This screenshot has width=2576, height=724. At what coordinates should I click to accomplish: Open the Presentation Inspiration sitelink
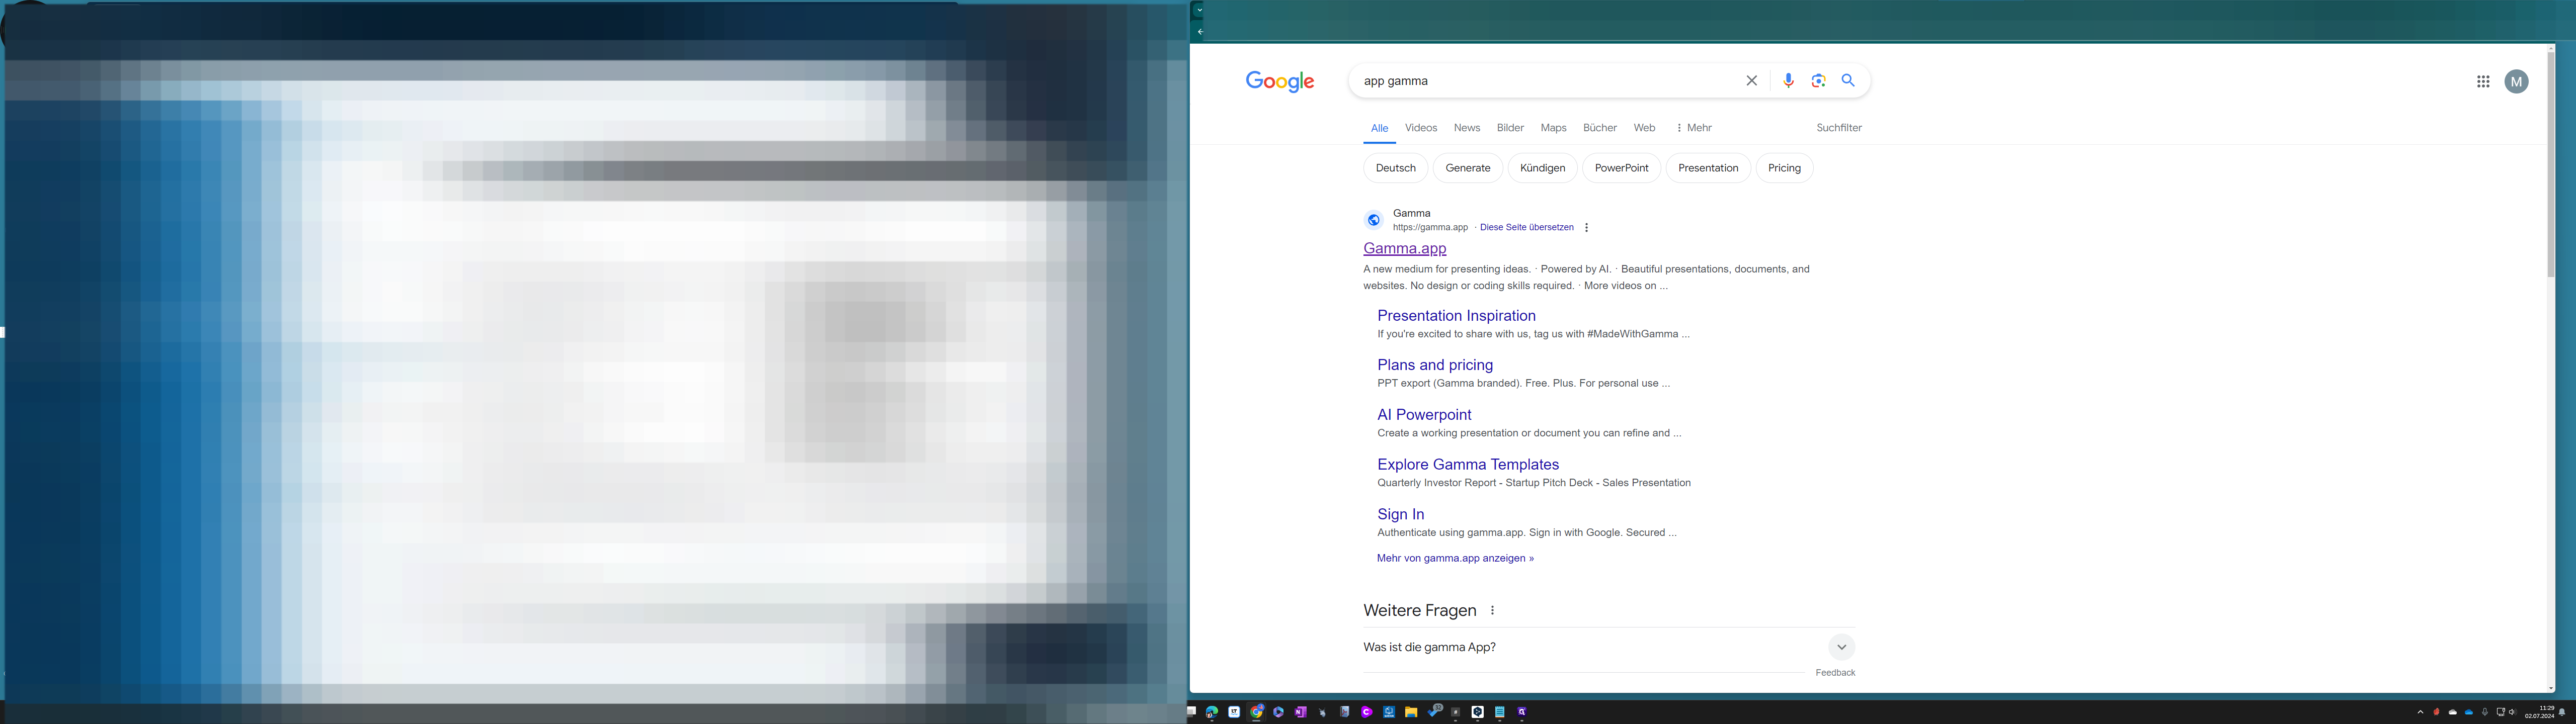1456,316
